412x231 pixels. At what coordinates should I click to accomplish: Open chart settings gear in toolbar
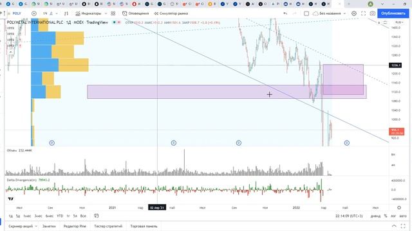pyautogui.click(x=354, y=13)
